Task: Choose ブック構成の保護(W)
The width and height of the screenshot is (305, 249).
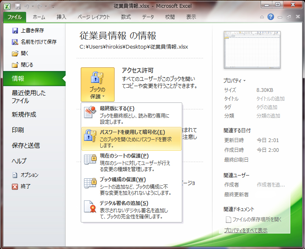Action: [x=131, y=186]
